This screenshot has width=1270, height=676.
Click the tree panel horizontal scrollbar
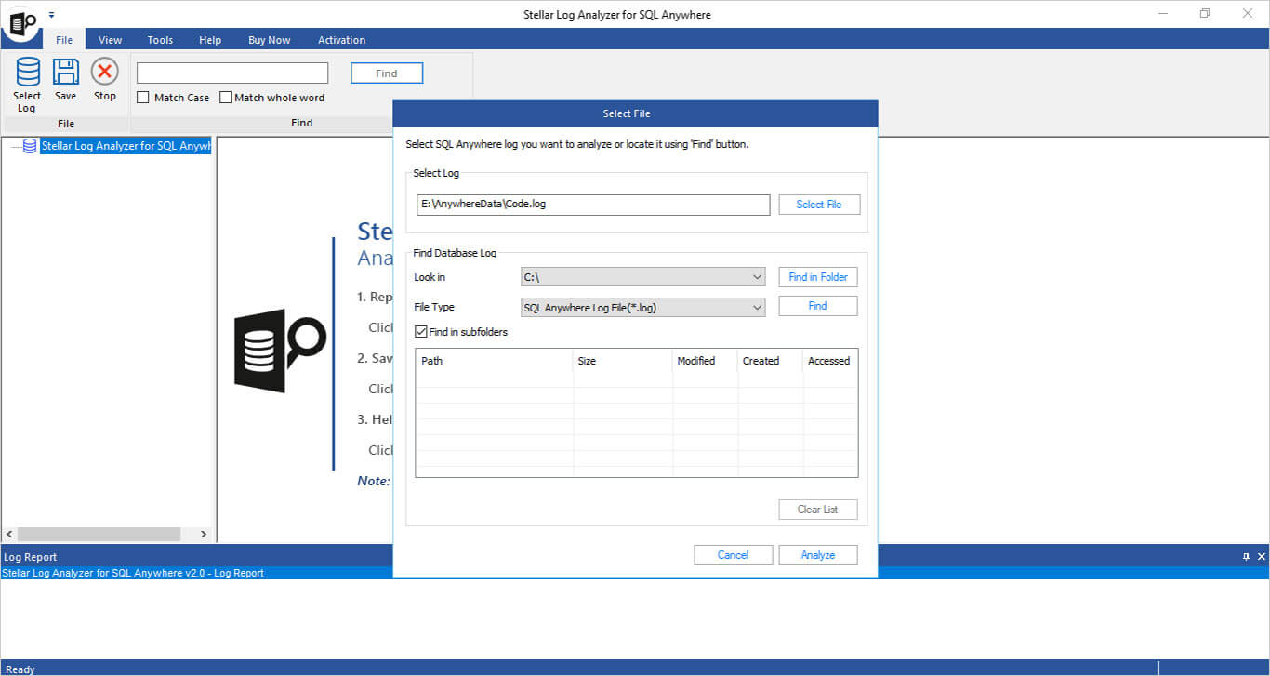point(99,535)
